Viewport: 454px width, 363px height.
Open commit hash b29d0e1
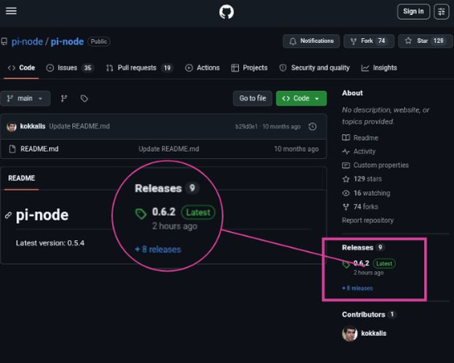pyautogui.click(x=247, y=127)
